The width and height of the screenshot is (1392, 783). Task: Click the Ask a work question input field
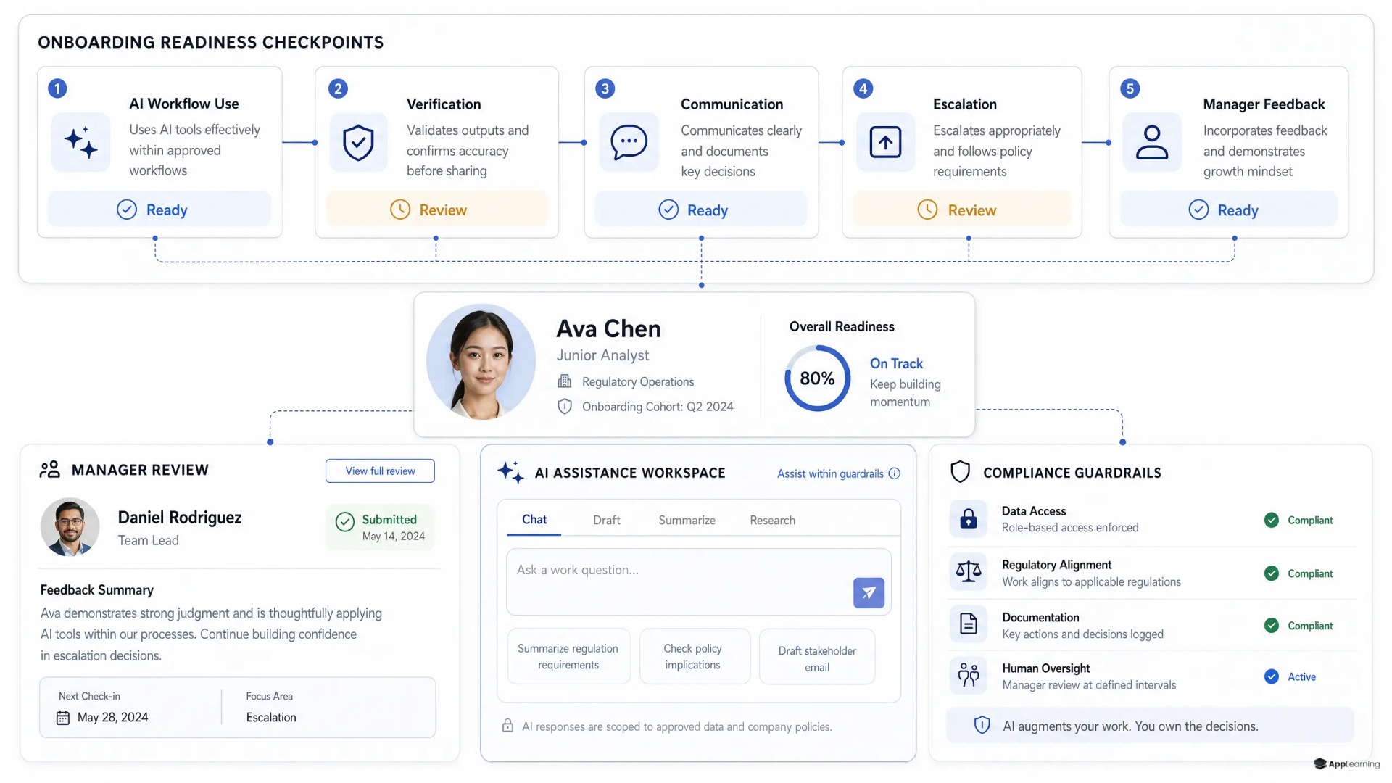click(x=699, y=581)
